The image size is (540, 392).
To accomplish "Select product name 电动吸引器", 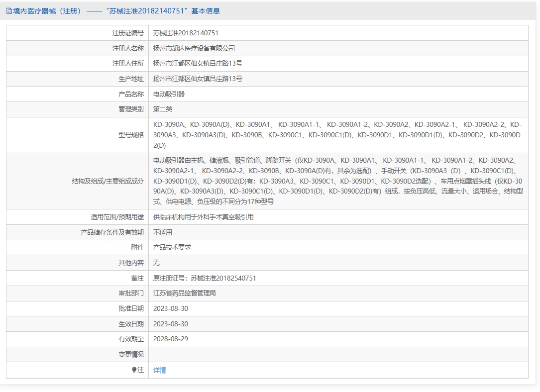I will [169, 94].
